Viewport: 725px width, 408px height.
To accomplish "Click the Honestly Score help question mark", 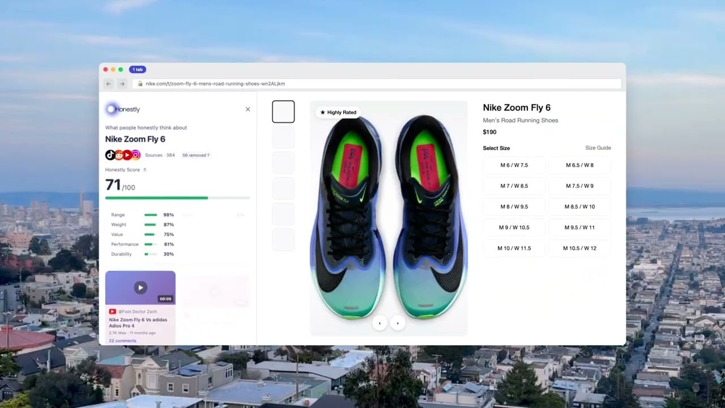I will click(x=144, y=170).
